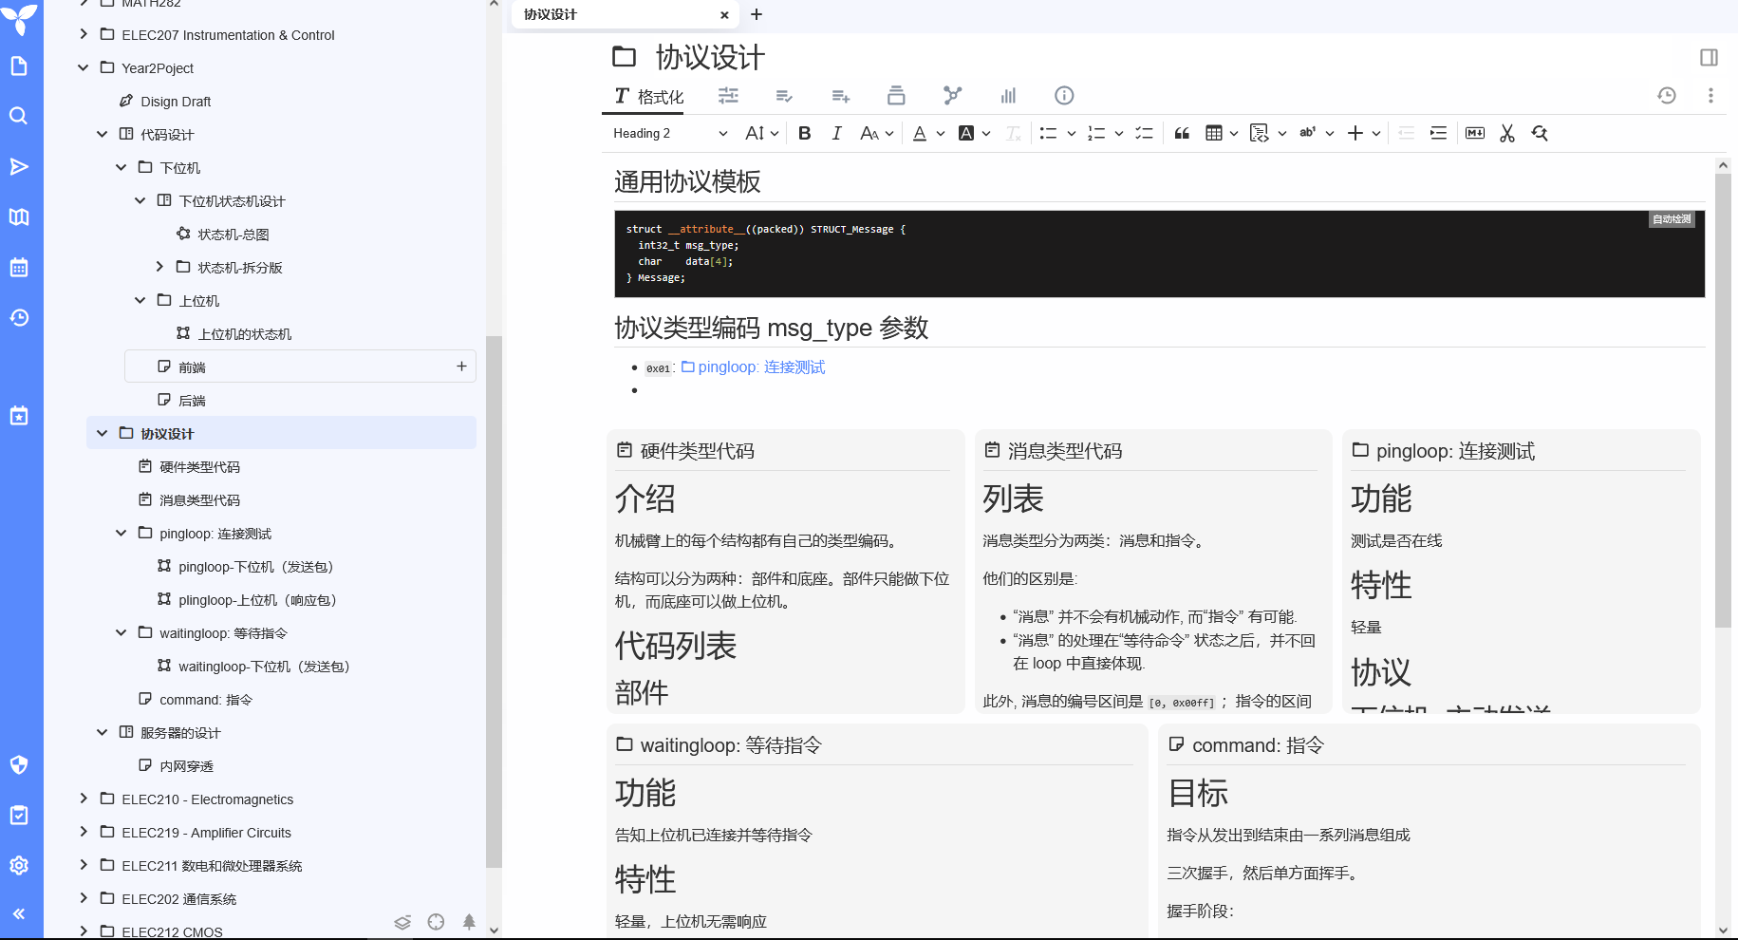Image resolution: width=1738 pixels, height=940 pixels.
Task: Select Disign Draft in tree
Action: (x=176, y=102)
